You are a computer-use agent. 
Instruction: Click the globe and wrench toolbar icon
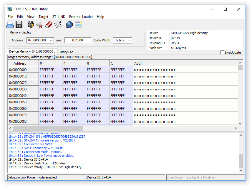click(69, 25)
